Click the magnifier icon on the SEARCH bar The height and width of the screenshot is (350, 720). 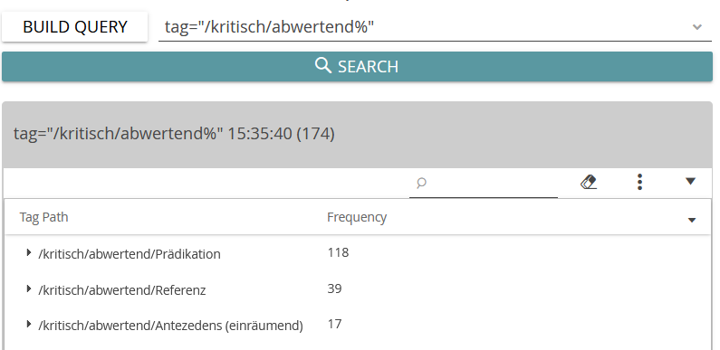tap(323, 66)
